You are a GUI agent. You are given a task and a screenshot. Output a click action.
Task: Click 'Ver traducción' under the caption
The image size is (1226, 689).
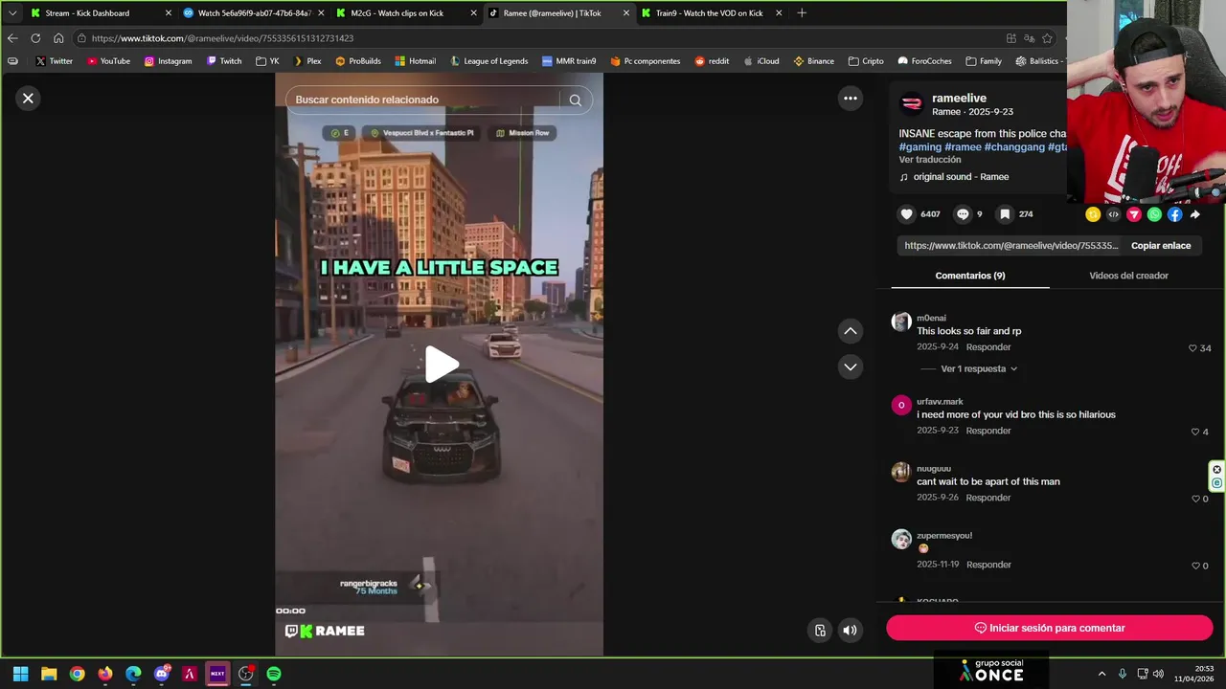coord(930,160)
